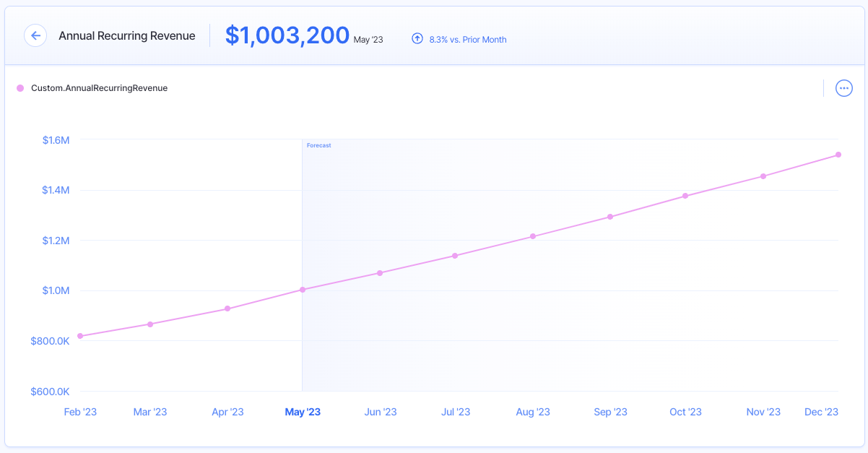Click the final Dec '23 forecast data point
This screenshot has height=453, width=868.
click(x=838, y=154)
